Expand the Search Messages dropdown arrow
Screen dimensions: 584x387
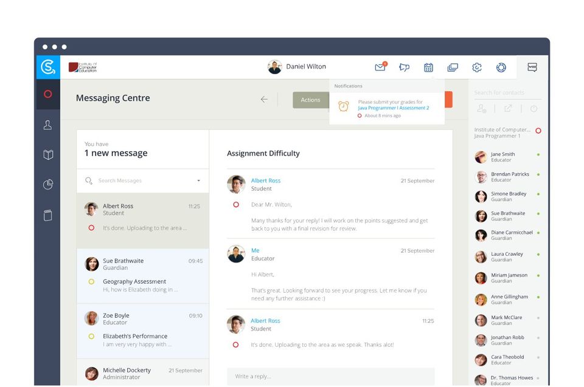click(x=198, y=180)
